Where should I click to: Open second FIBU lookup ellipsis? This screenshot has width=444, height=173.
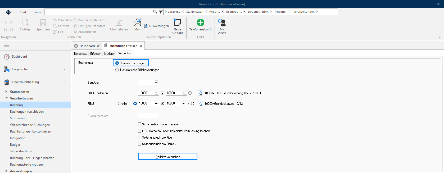184,103
